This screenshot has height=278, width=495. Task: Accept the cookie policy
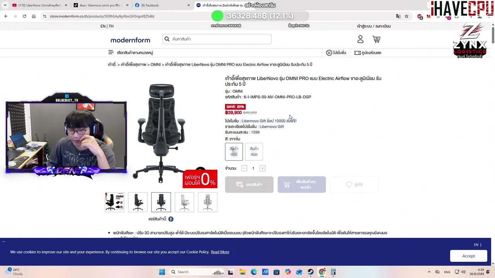click(468, 256)
